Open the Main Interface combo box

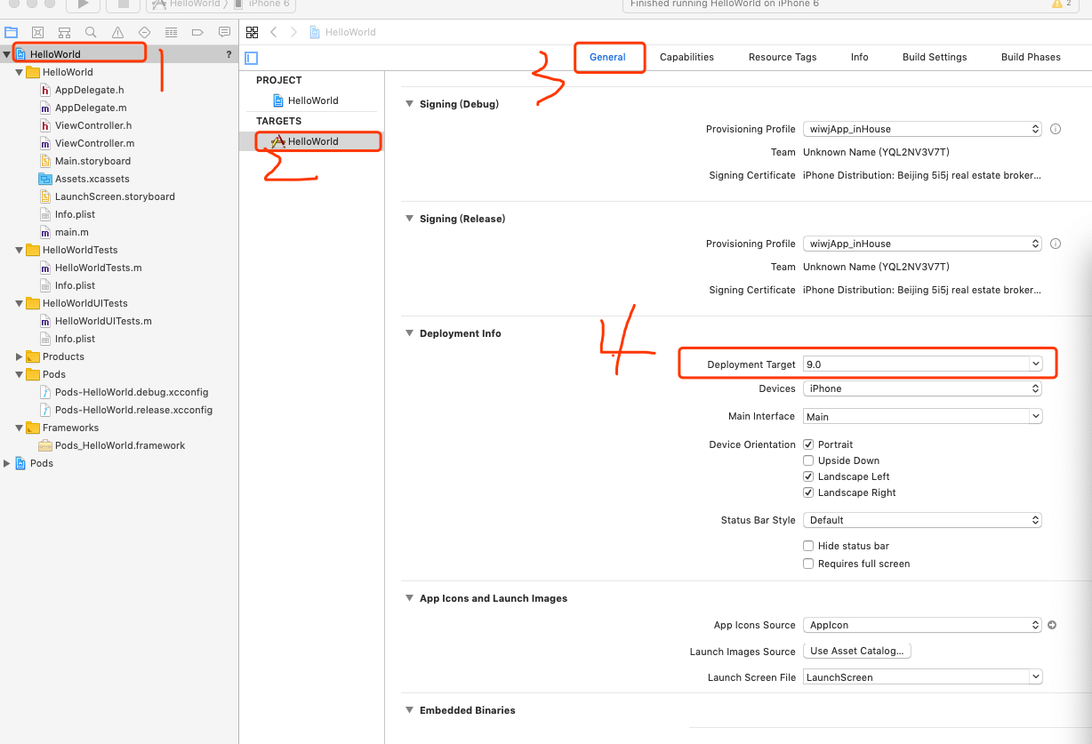(922, 416)
